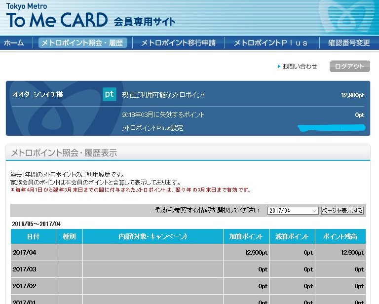Open 確認番号変更 tab

[x=349, y=43]
